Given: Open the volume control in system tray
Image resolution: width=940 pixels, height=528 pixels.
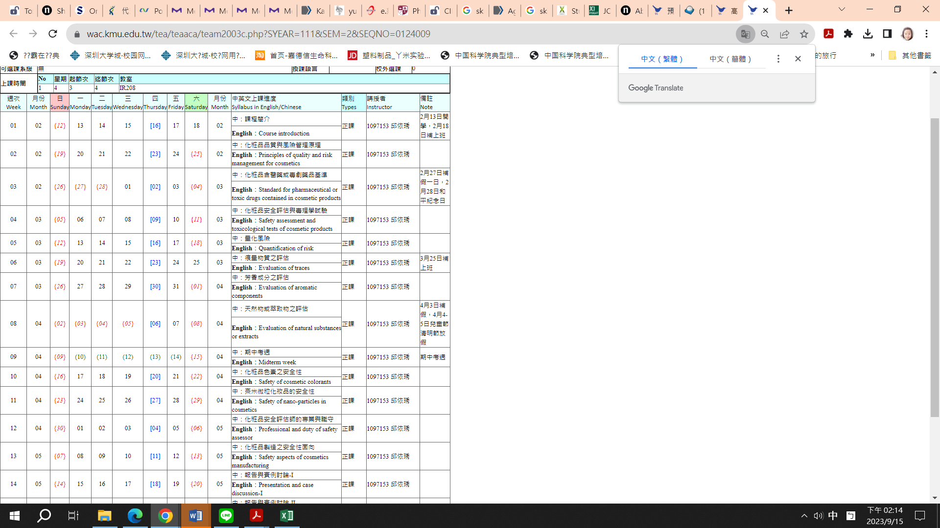Looking at the screenshot, I should [x=818, y=516].
